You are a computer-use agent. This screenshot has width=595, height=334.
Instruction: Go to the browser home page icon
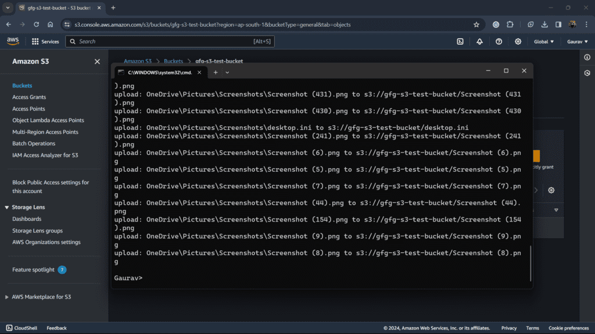(x=50, y=24)
